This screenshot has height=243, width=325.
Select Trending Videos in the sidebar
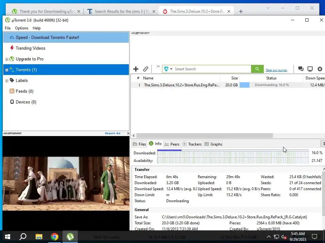[x=66, y=48]
